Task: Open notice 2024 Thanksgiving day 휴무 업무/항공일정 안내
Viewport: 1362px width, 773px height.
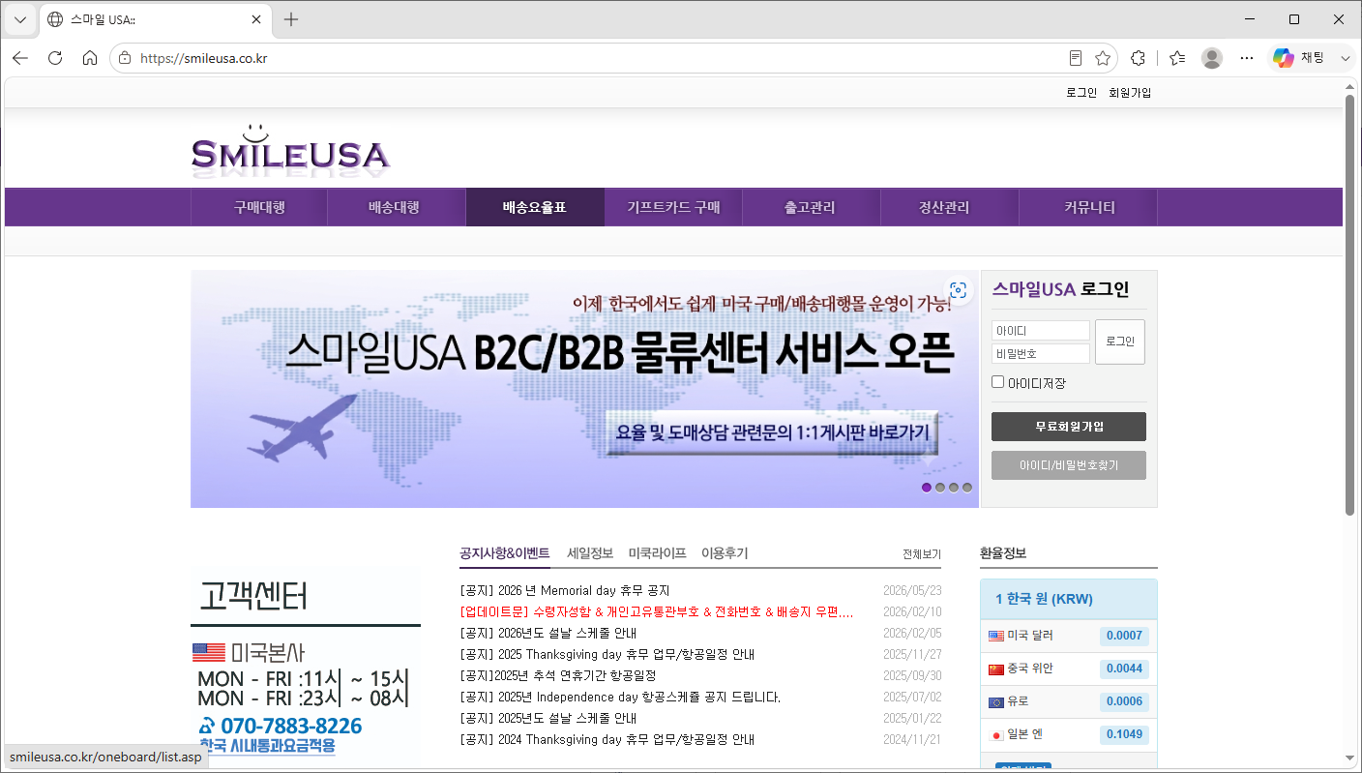Action: click(607, 739)
